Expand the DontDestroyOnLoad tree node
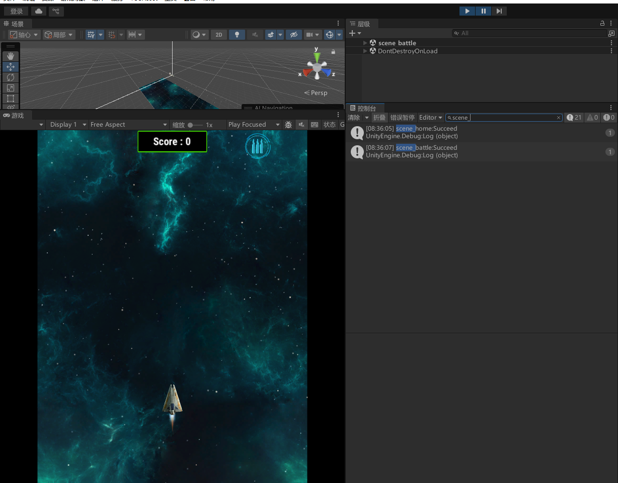 [x=365, y=51]
